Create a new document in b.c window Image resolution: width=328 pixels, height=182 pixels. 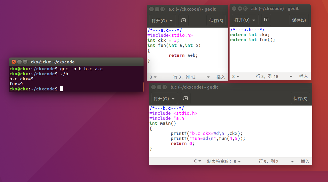pos(186,98)
